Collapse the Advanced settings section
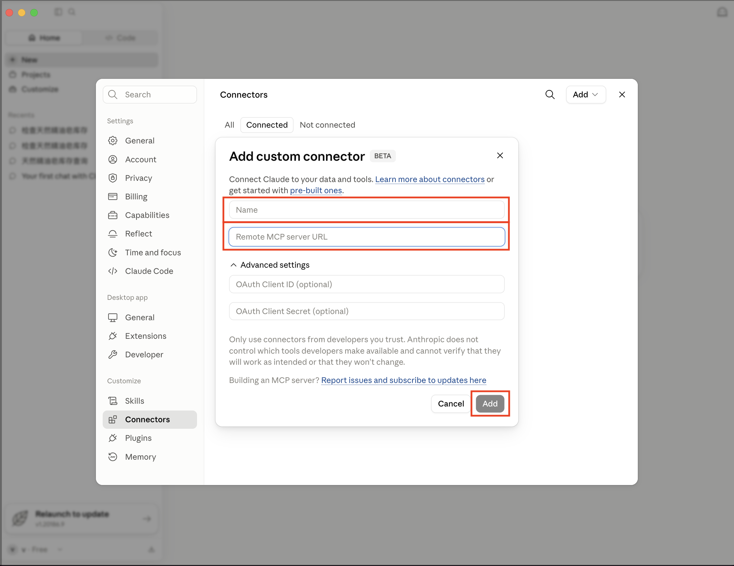Screen dimensions: 734x566 (269, 265)
